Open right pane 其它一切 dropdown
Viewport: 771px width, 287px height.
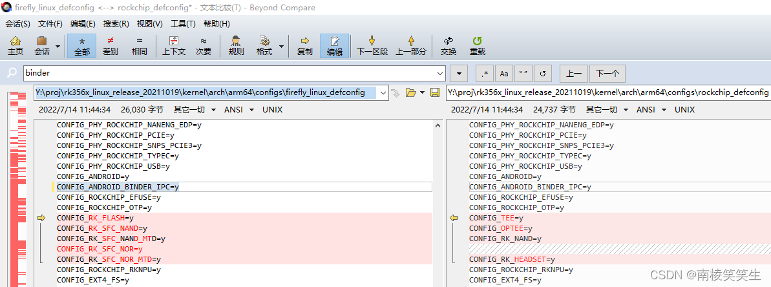pyautogui.click(x=607, y=110)
